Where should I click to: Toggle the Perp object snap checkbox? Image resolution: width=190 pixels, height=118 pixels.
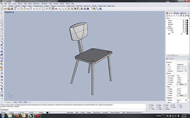(157, 107)
